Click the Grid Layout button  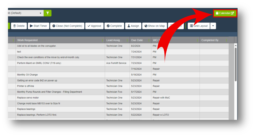[199, 26]
